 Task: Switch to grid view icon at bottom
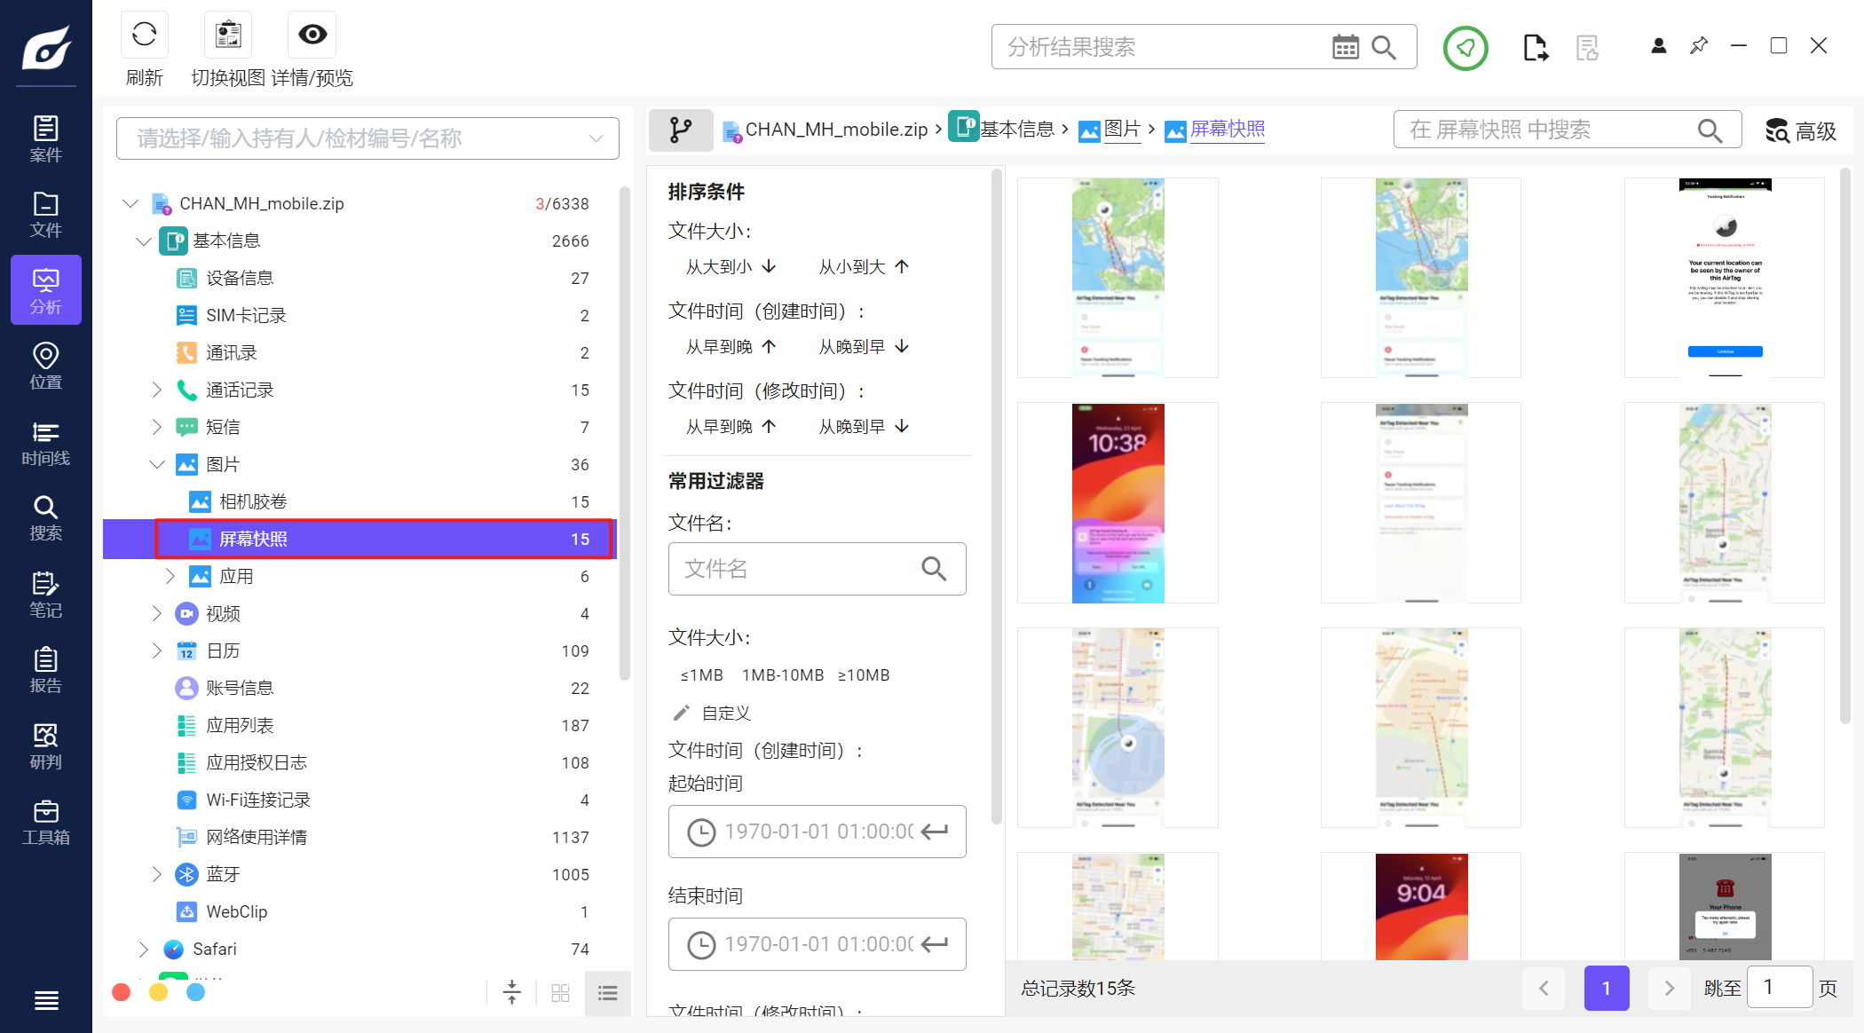[560, 993]
